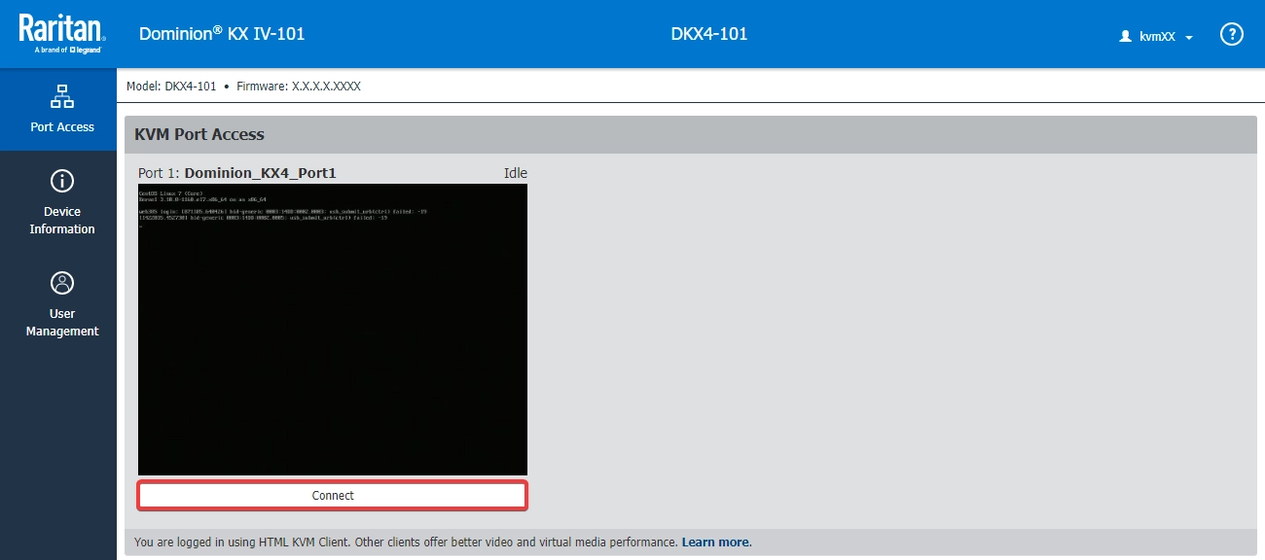Open Device Information in the sidebar

61,202
